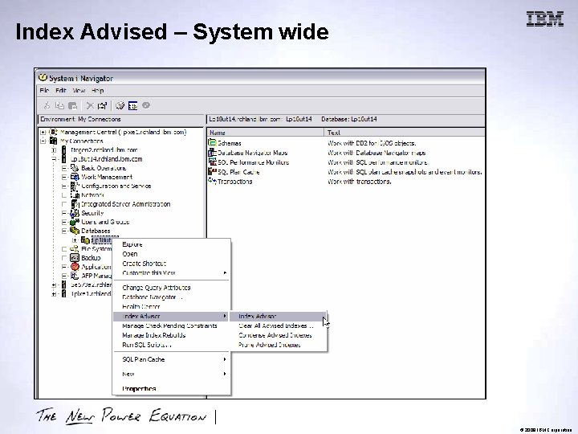Select Condense Advised Indexes
This screenshot has height=434, width=578.
pyautogui.click(x=278, y=335)
